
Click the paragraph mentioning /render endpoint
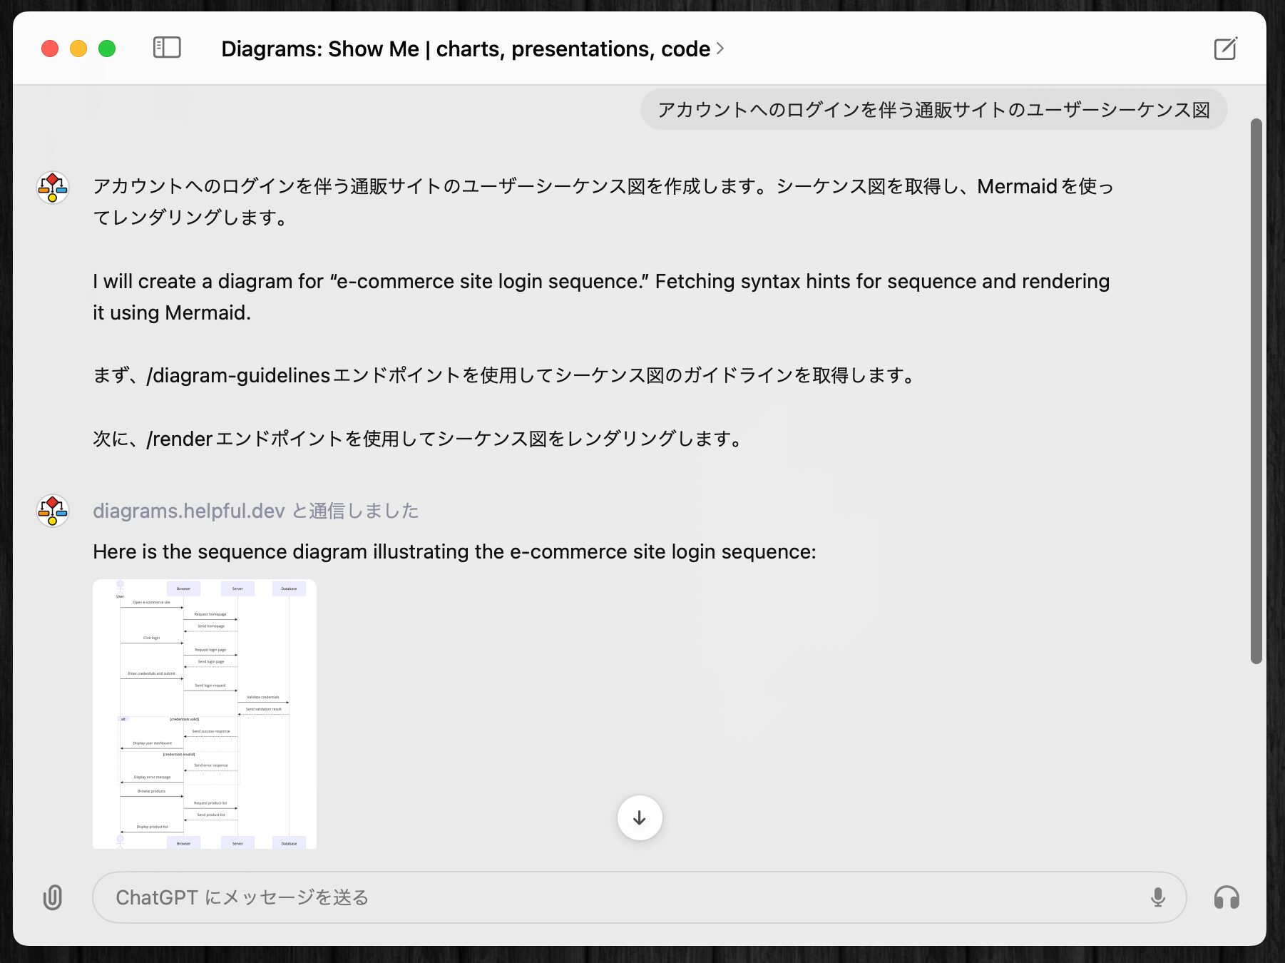click(418, 439)
